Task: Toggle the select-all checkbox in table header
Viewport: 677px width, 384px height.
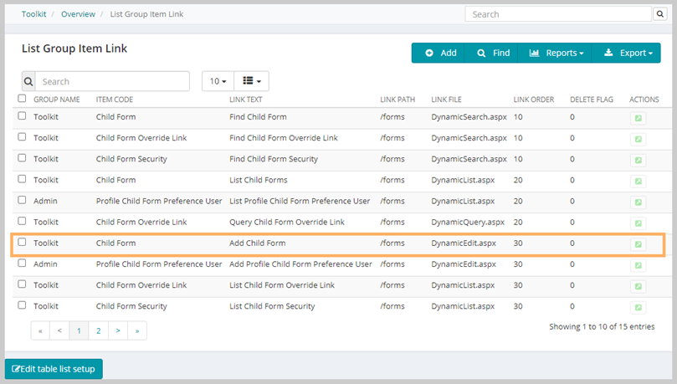Action: click(x=22, y=99)
